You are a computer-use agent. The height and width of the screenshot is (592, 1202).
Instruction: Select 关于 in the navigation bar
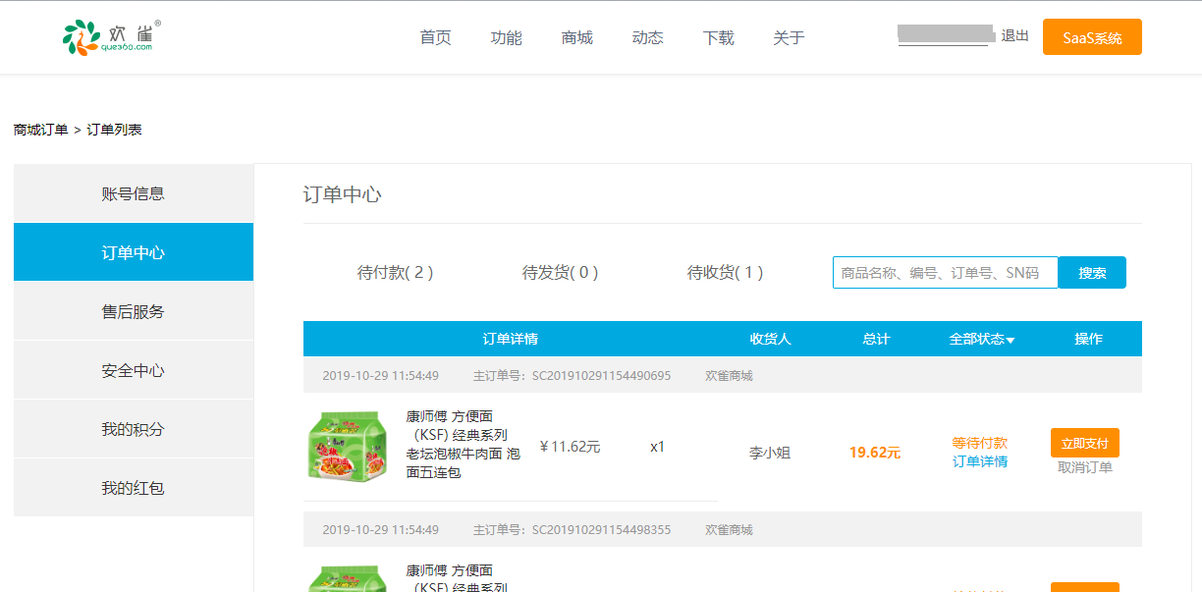pos(789,38)
